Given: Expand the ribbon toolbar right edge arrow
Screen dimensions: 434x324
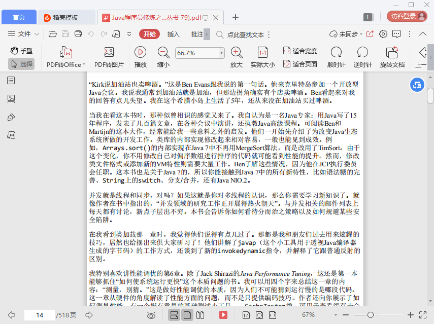Looking at the screenshot, I should click(430, 57).
